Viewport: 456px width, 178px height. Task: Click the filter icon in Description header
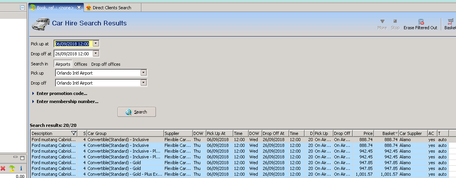74,133
